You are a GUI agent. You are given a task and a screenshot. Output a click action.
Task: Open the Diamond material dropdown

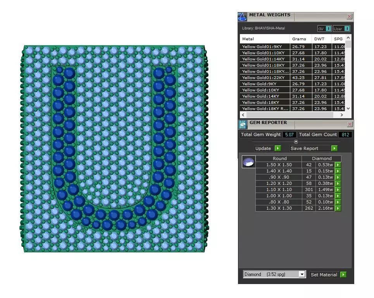pyautogui.click(x=302, y=274)
